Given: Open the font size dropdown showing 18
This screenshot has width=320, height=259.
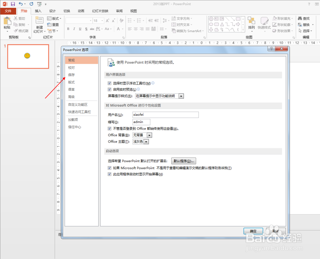Looking at the screenshot, I should [x=102, y=21].
